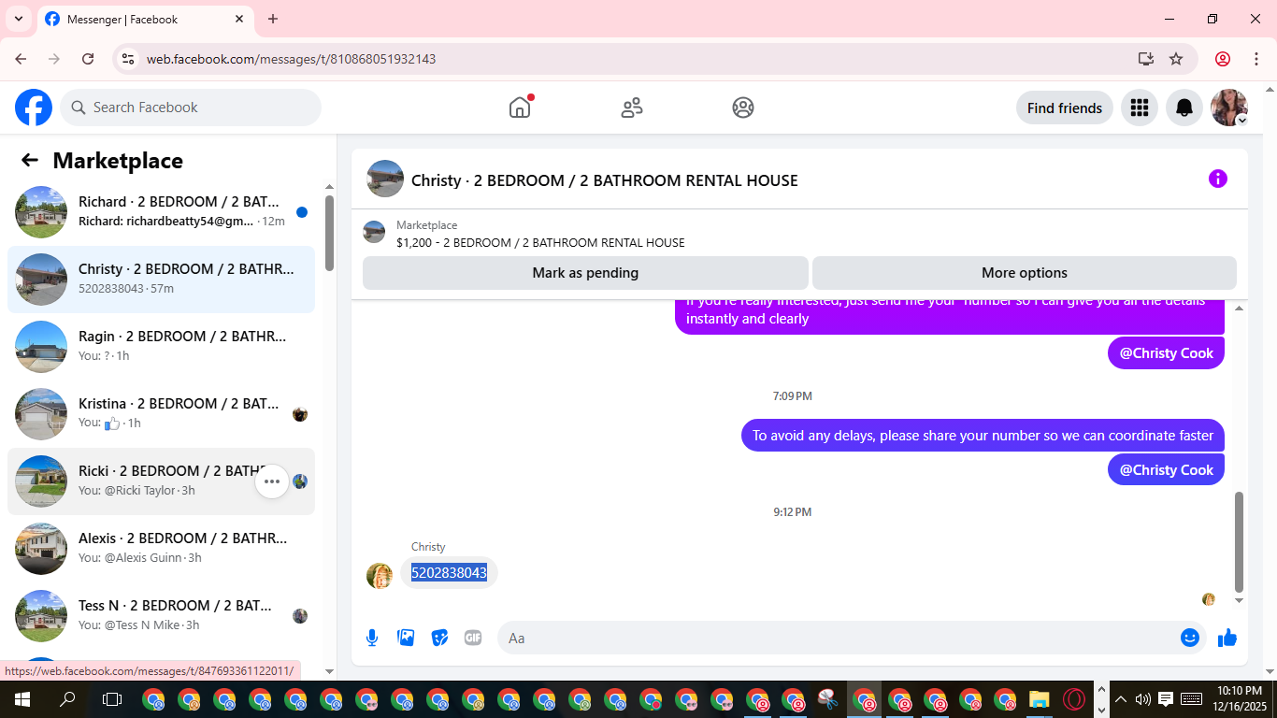Click the Home icon in top navigation
1277x718 pixels.
(x=520, y=108)
